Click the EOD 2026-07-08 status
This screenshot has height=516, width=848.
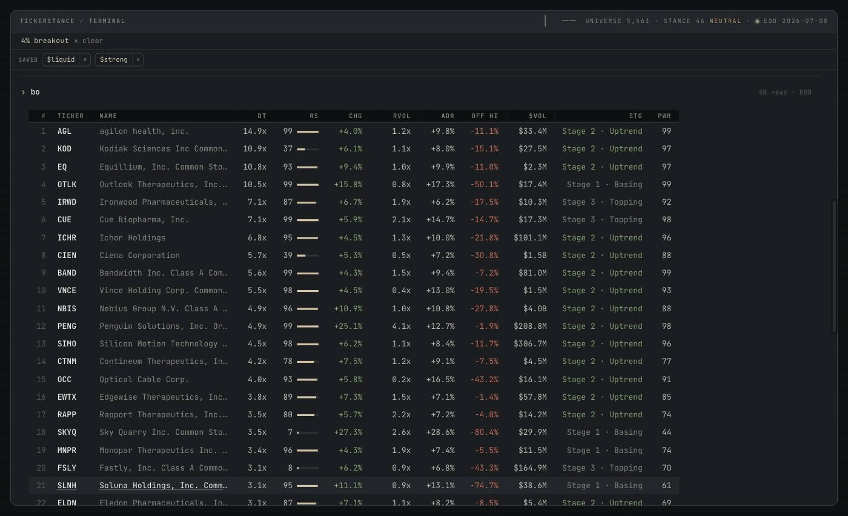(795, 21)
